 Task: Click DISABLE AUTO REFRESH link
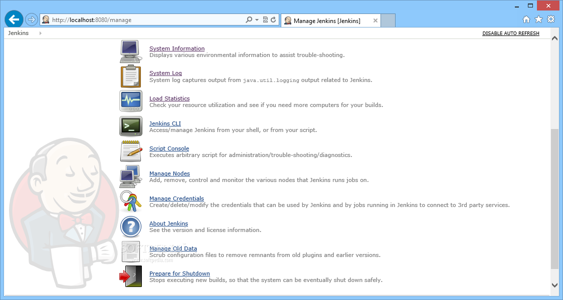(510, 33)
